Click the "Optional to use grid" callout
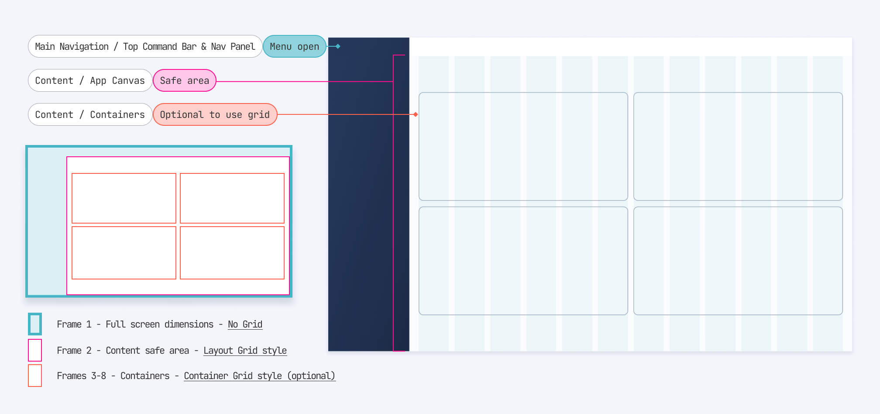The width and height of the screenshot is (880, 414). tap(214, 114)
